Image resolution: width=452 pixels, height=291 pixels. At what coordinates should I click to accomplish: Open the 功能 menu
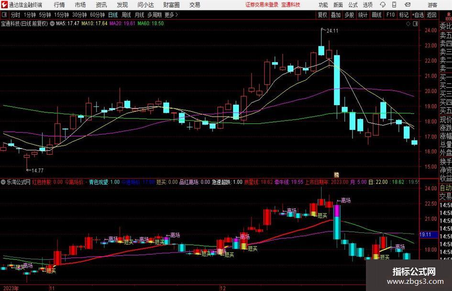[323, 5]
